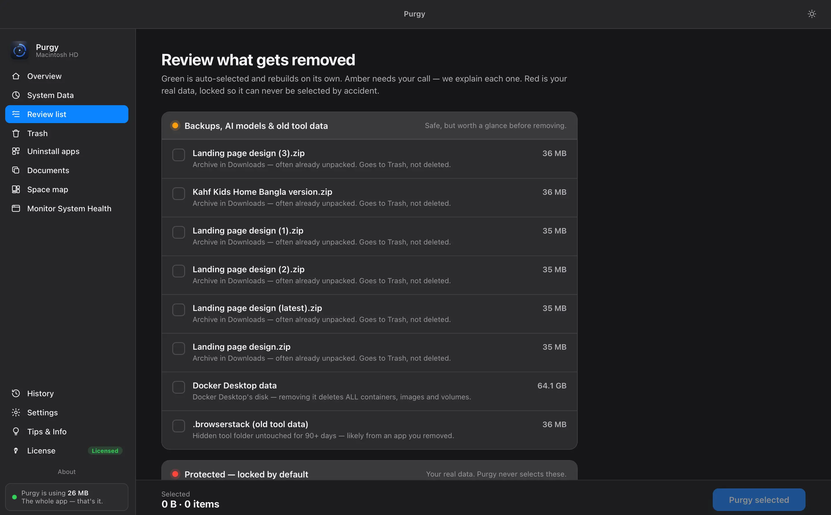831x515 pixels.
Task: Check Kahf Kids Home Bangla version.zip
Action: coord(178,194)
